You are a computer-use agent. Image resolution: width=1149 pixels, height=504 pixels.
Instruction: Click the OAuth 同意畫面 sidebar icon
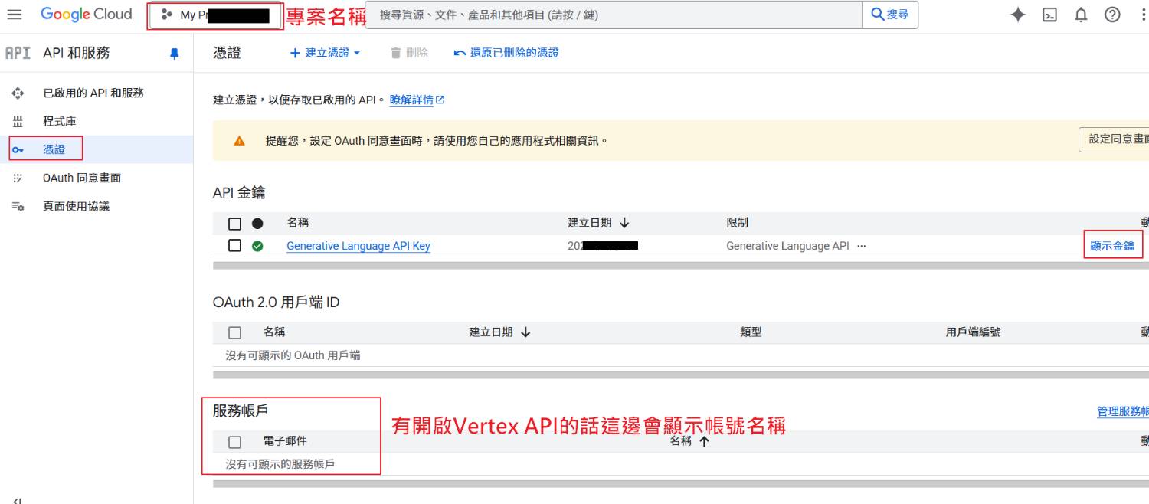click(x=18, y=178)
